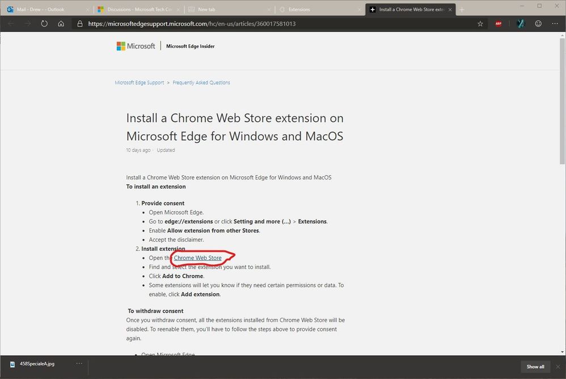The image size is (566, 379).
Task: Click 'Add to Chrome' bold text
Action: [183, 276]
